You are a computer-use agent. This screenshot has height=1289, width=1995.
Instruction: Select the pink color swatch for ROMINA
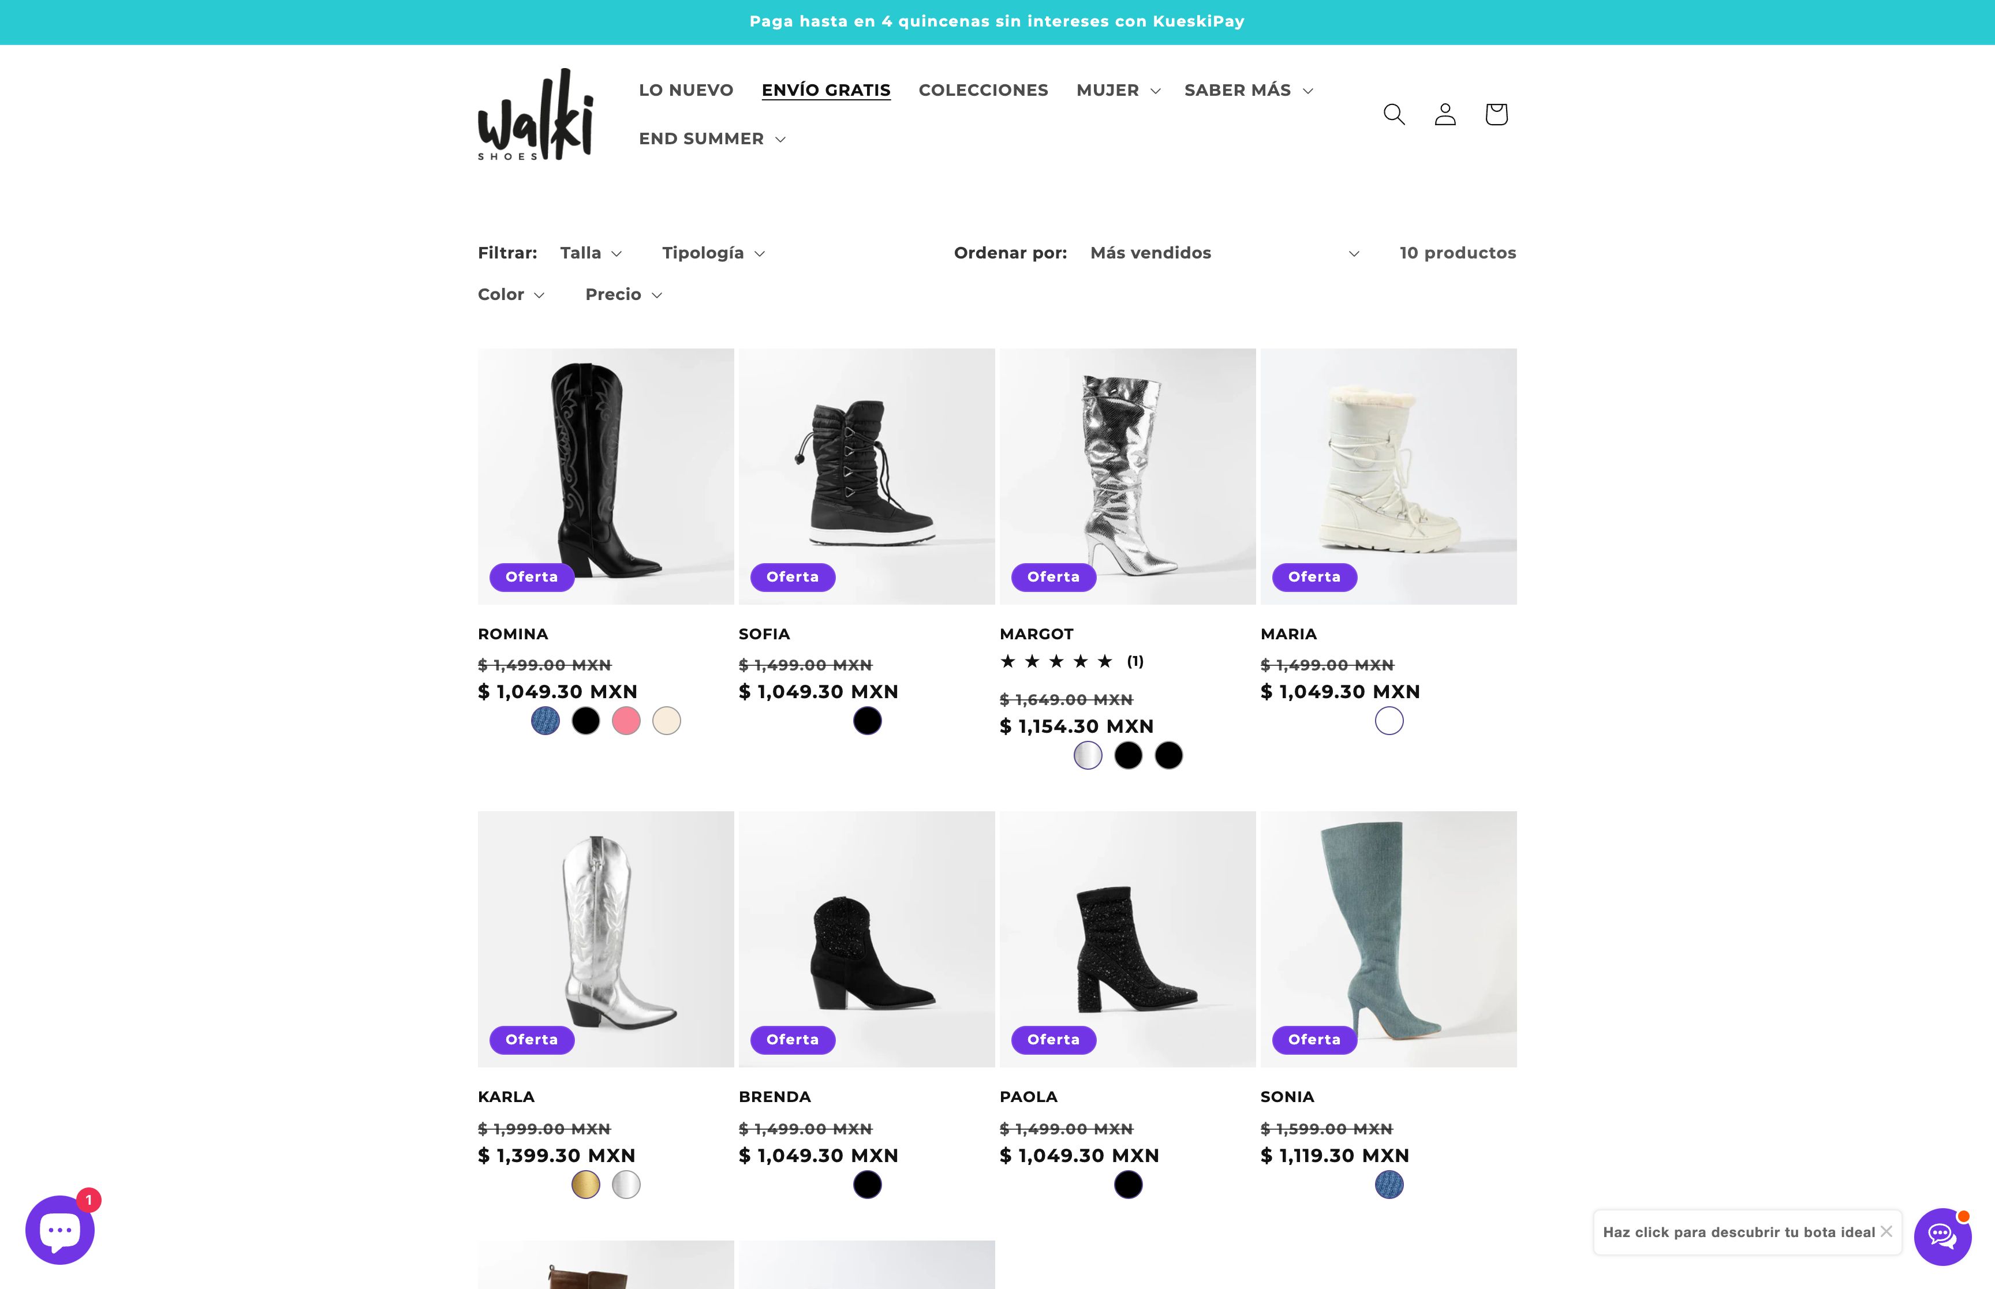coord(626,721)
